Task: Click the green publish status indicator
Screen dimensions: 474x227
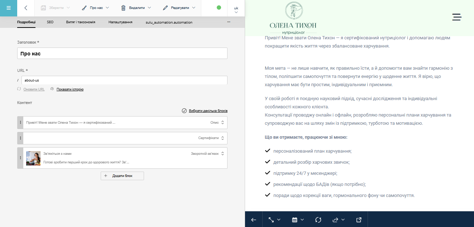Action: point(219,8)
